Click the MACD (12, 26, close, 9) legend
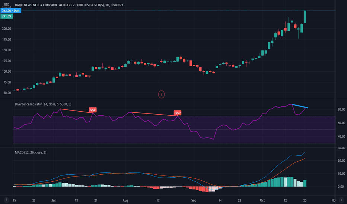The image size is (347, 204). click(31, 152)
